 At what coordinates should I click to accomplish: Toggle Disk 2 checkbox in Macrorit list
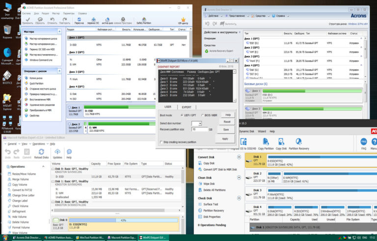pos(53,202)
